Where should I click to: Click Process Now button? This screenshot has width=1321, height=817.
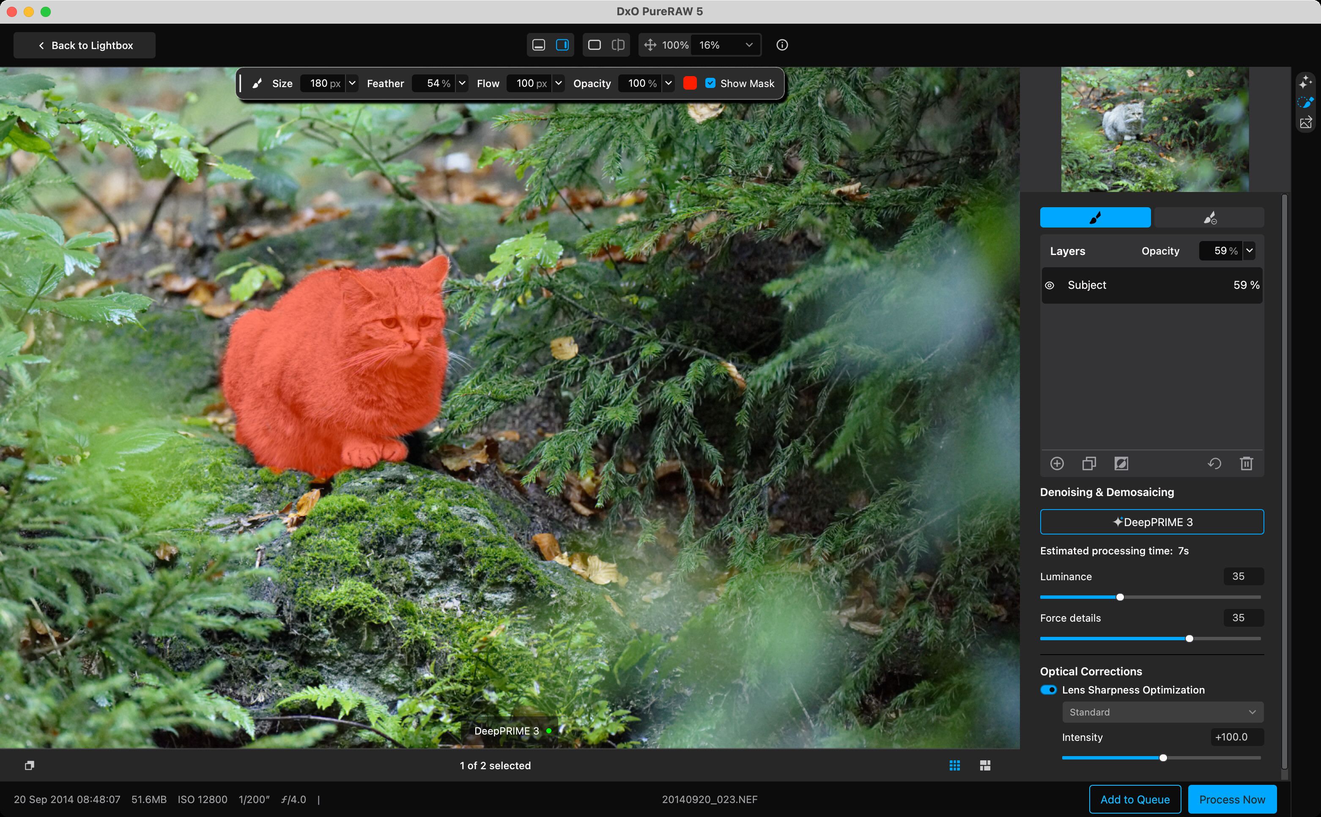pyautogui.click(x=1232, y=799)
